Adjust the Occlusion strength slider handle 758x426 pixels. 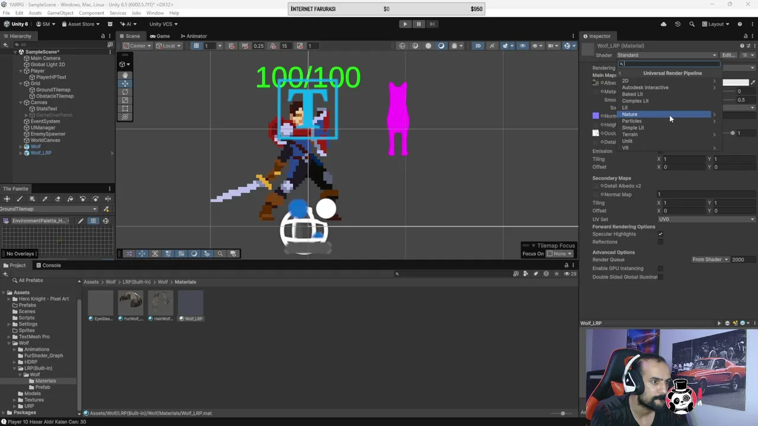tap(733, 133)
